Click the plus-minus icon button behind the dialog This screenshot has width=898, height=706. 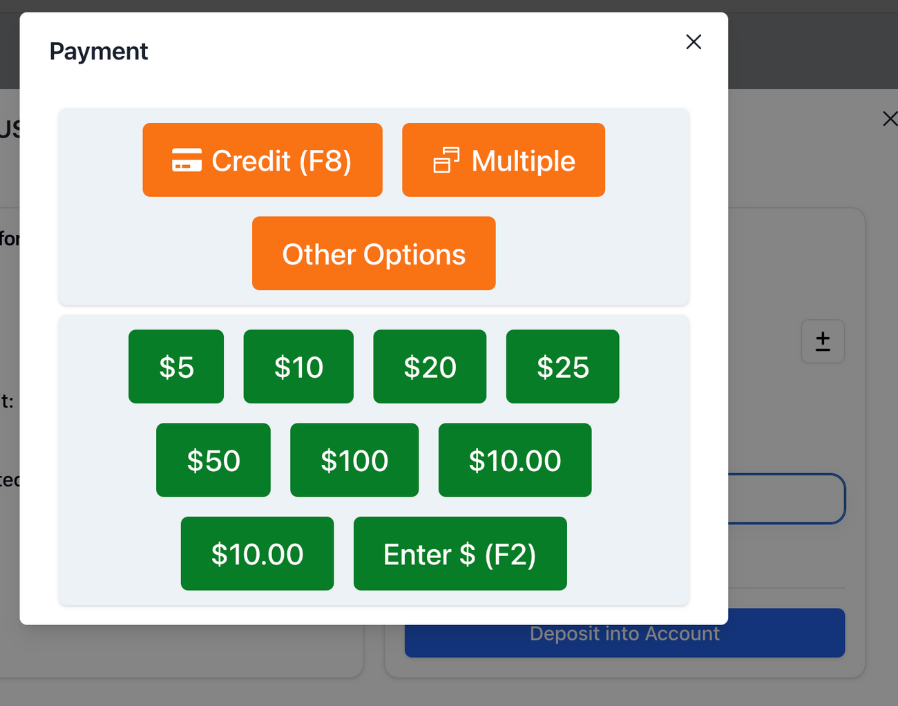tap(822, 341)
